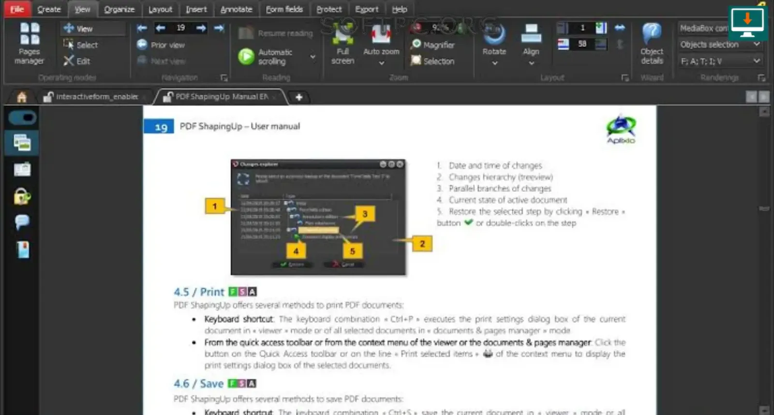Switch to the Organize ribbon tab

pos(119,9)
